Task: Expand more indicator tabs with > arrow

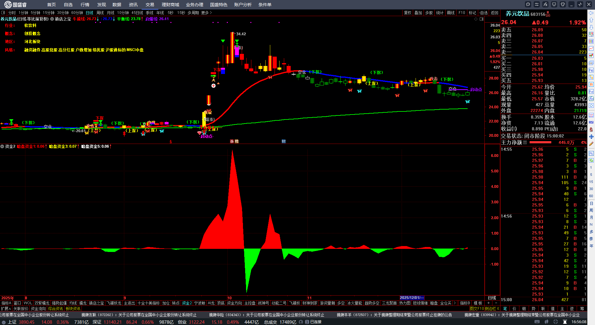Action: pyautogui.click(x=455, y=303)
